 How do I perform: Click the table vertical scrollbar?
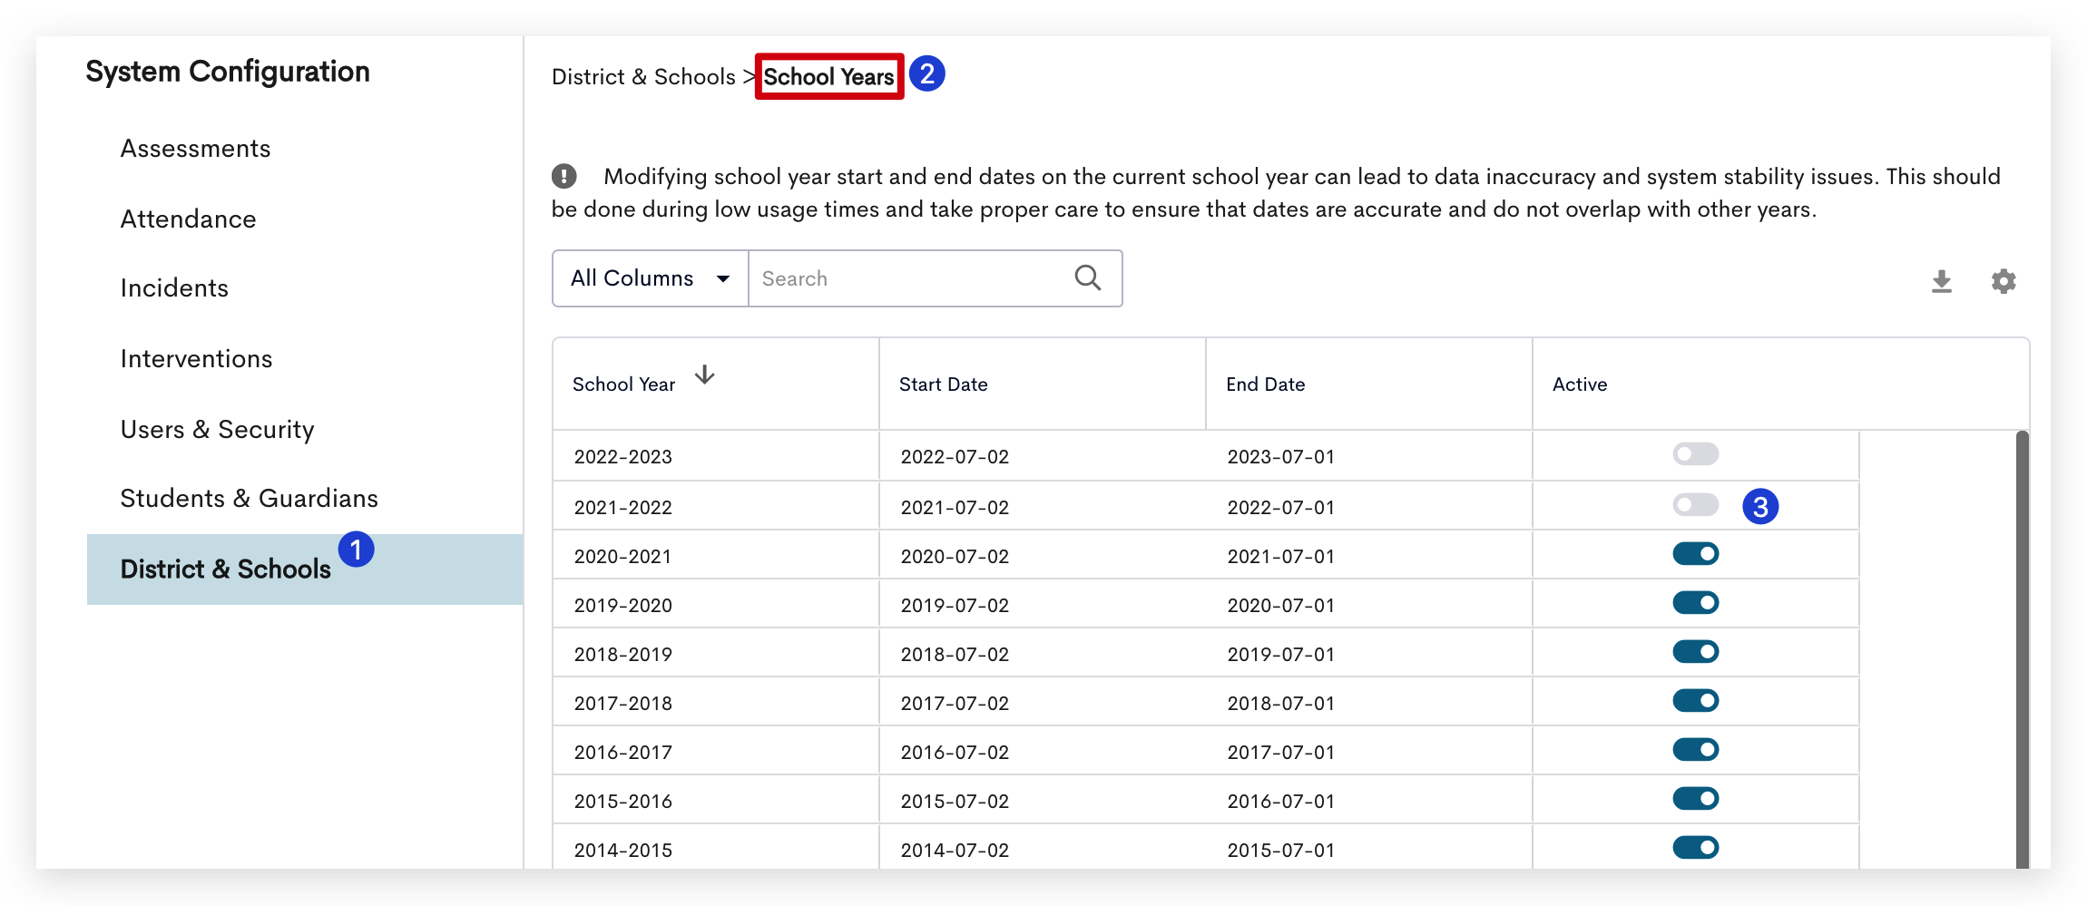pyautogui.click(x=2022, y=649)
